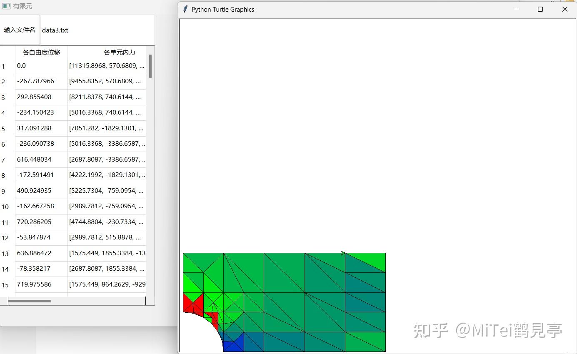Select displacement cell -236.090738
The image size is (577, 354).
point(41,144)
